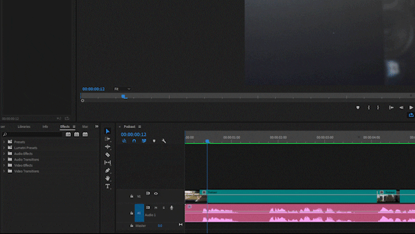Play the sequence in Program Monitor
415x234 pixels.
point(411,107)
